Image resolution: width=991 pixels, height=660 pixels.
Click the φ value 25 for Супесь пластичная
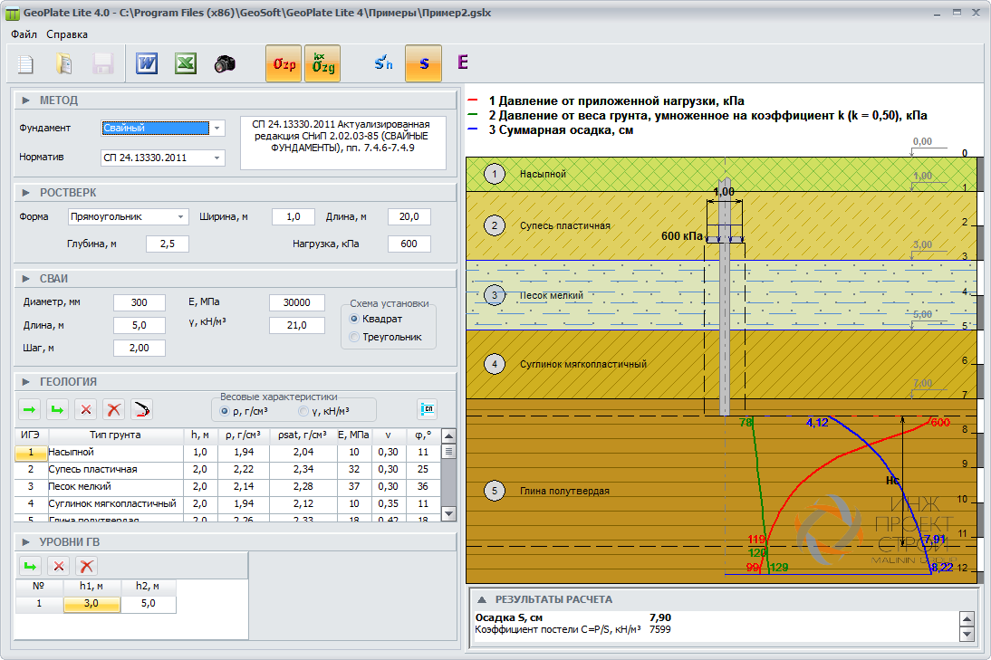tap(423, 469)
